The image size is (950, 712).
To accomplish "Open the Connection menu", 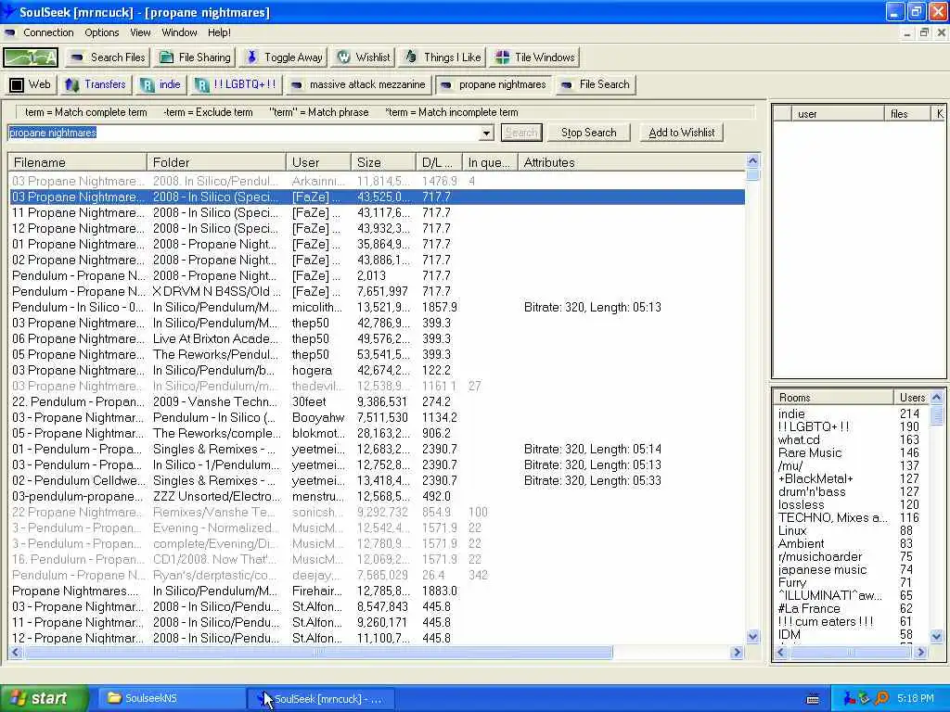I will (48, 32).
